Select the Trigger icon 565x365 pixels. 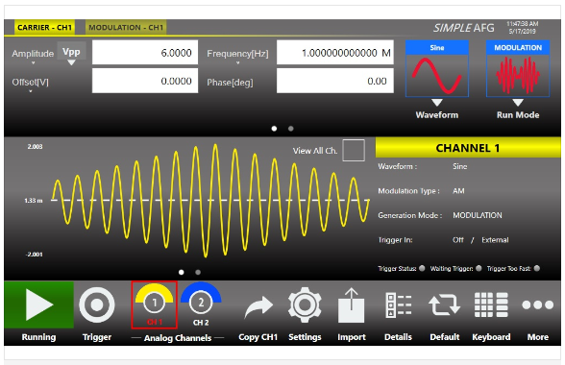click(x=96, y=304)
